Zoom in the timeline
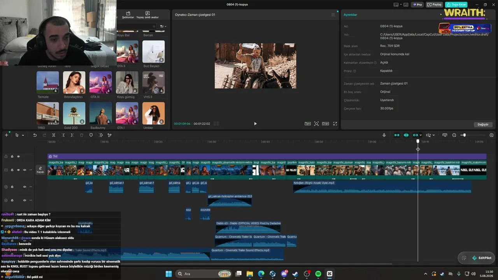 (491, 135)
